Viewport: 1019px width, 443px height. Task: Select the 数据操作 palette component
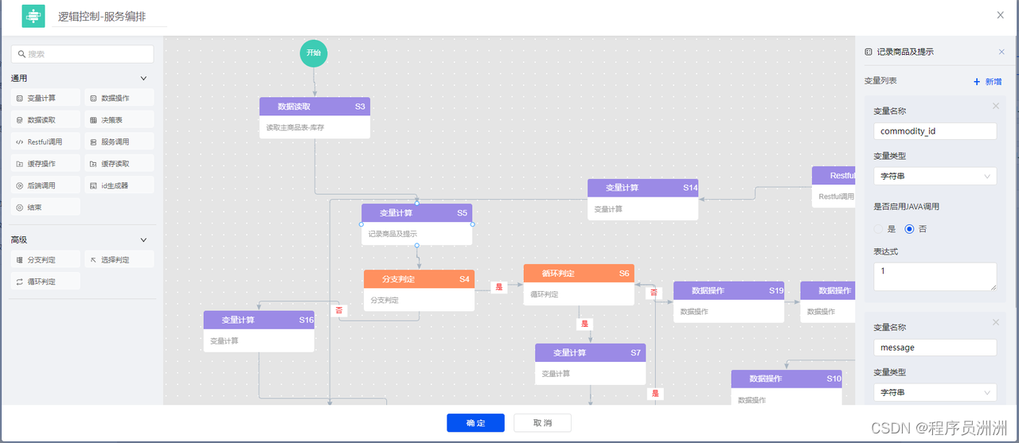pyautogui.click(x=119, y=98)
